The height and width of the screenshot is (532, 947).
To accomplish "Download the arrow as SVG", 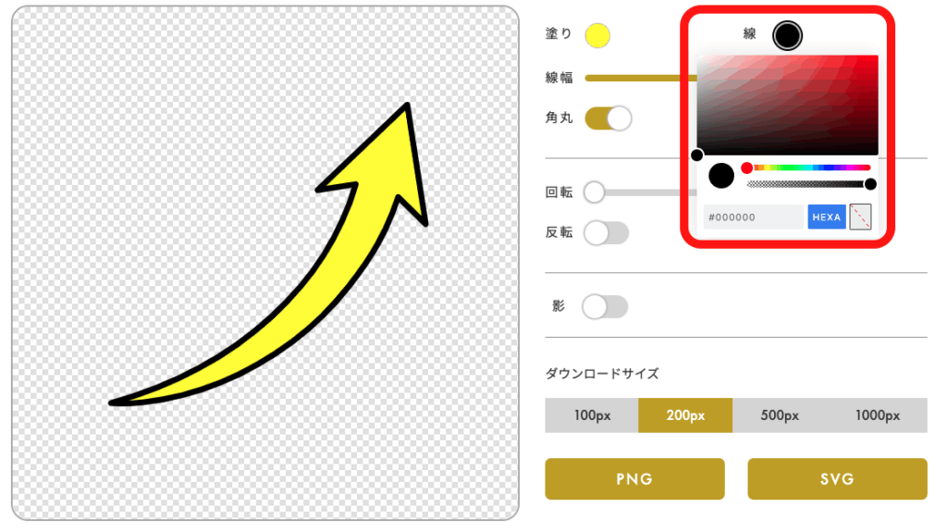I will coord(837,479).
